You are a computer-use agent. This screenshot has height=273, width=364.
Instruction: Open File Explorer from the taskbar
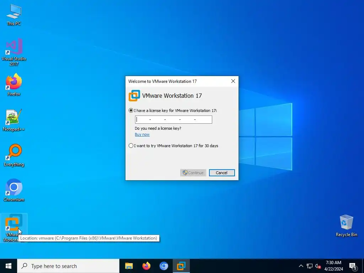click(x=129, y=266)
